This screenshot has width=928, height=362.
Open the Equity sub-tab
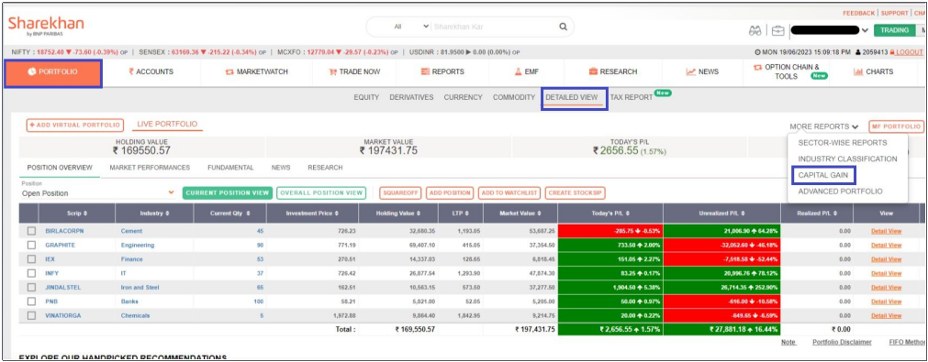pyautogui.click(x=366, y=97)
